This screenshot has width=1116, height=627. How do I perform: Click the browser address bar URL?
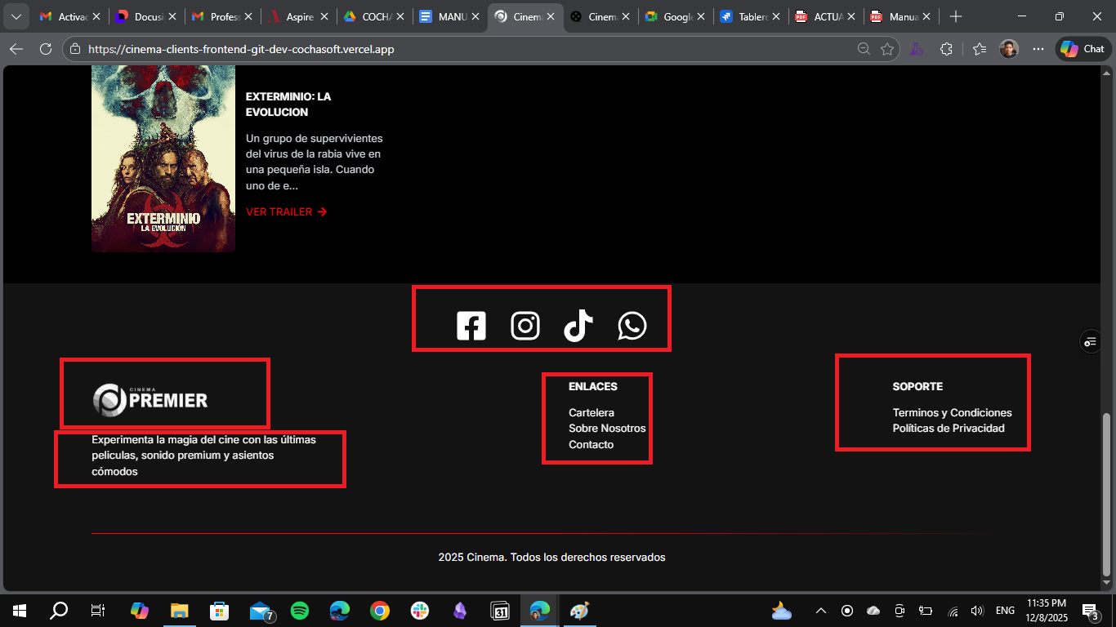pos(241,49)
